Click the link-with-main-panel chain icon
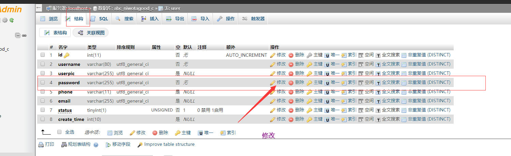Image resolution: width=511 pixels, height=156 pixels. click(x=24, y=35)
